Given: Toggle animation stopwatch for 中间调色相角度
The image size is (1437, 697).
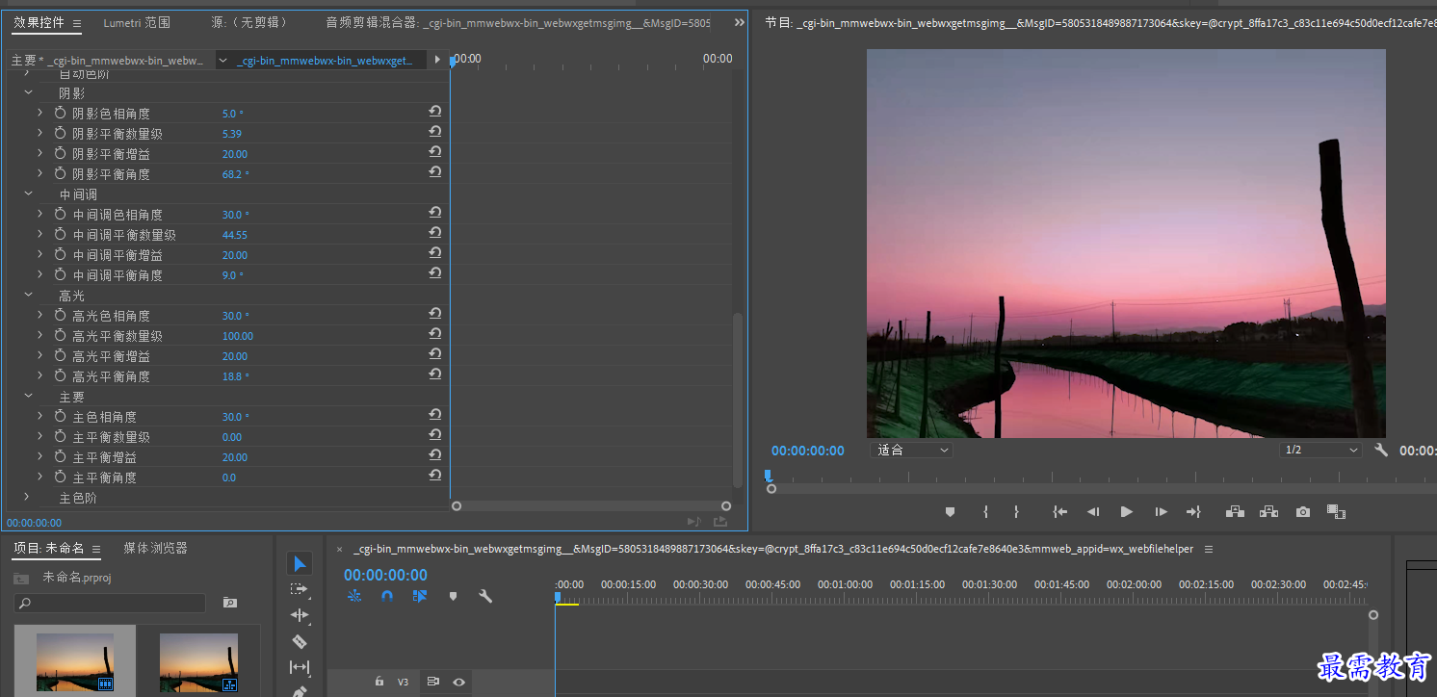Looking at the screenshot, I should [x=61, y=214].
